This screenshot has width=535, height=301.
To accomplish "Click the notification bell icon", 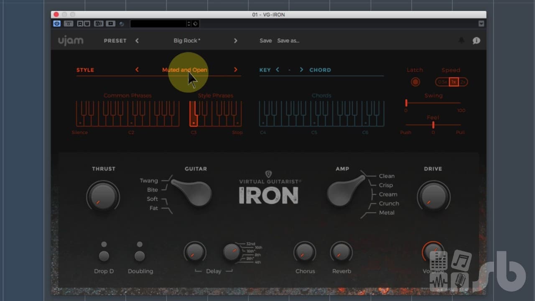I will click(x=461, y=41).
